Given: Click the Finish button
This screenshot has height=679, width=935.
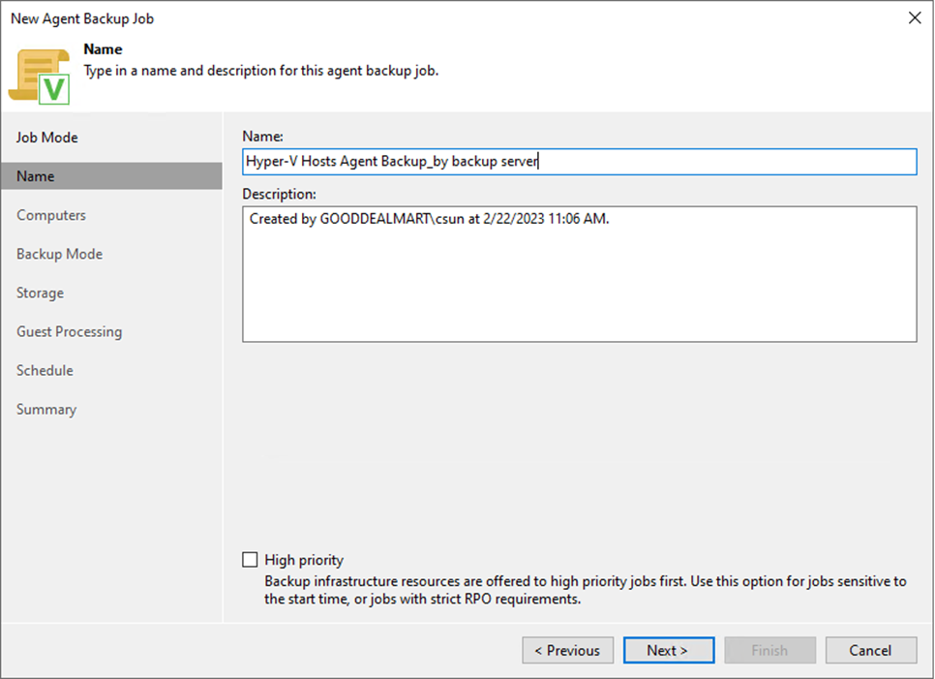Looking at the screenshot, I should coord(769,650).
